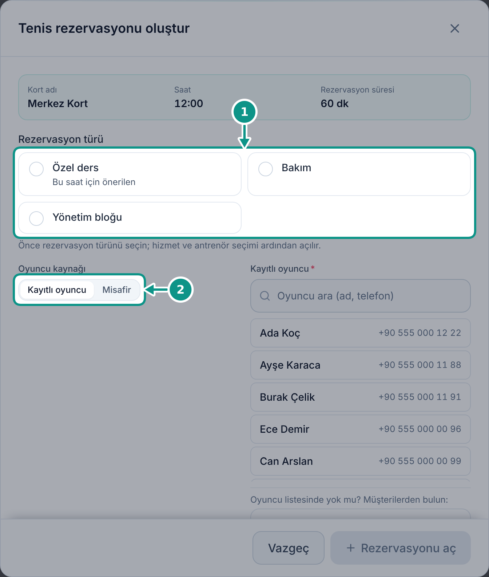
Task: Click the search magnifier icon
Action: click(265, 296)
